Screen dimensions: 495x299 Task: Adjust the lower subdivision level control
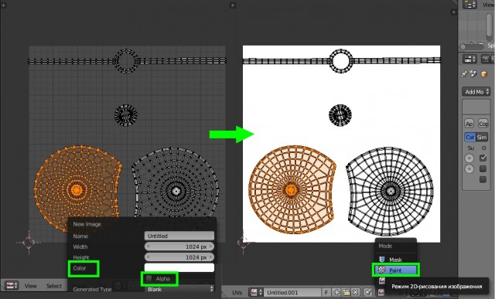coord(469,168)
